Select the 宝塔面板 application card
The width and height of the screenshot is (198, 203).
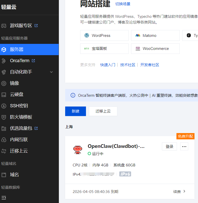tap(104, 49)
